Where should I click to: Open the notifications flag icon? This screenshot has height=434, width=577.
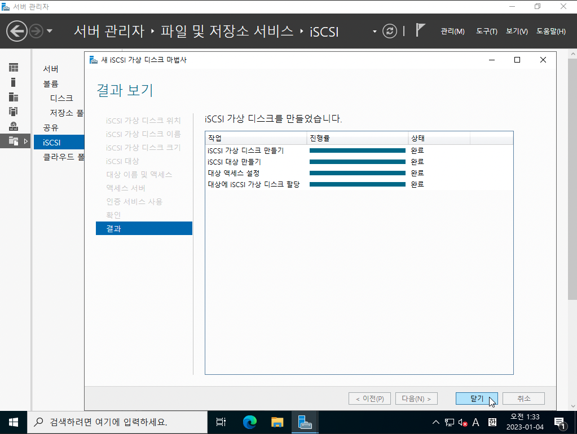point(420,30)
